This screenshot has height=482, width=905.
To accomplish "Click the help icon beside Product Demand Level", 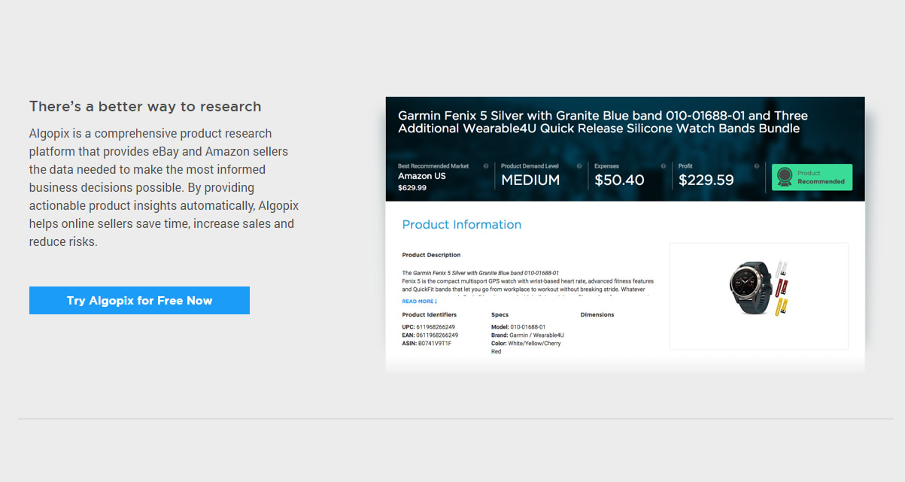I will pos(579,166).
